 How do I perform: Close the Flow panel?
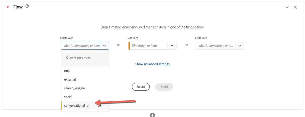pos(295,7)
